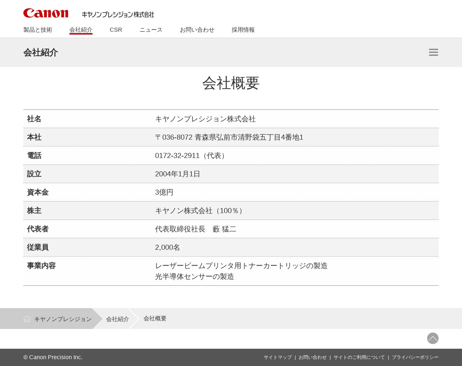Screen dimensions: 462x366
Task: Click the 代表者 row label
Action: click(38, 229)
